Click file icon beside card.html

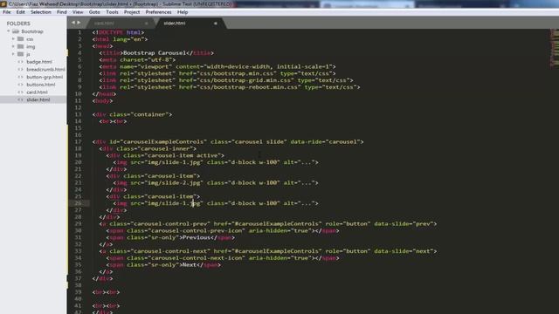pyautogui.click(x=20, y=92)
